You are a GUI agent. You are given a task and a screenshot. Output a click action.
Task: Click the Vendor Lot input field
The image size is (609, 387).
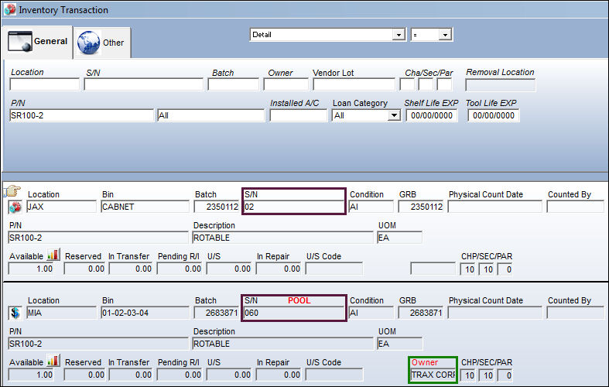354,84
